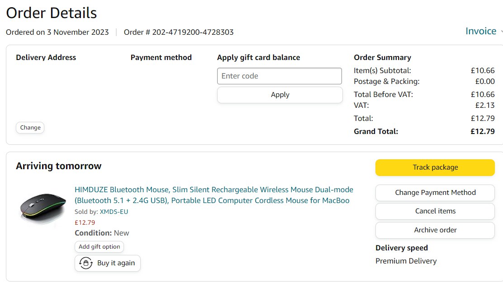This screenshot has width=503, height=282.
Task: Click the Premium Delivery speed text
Action: click(406, 261)
